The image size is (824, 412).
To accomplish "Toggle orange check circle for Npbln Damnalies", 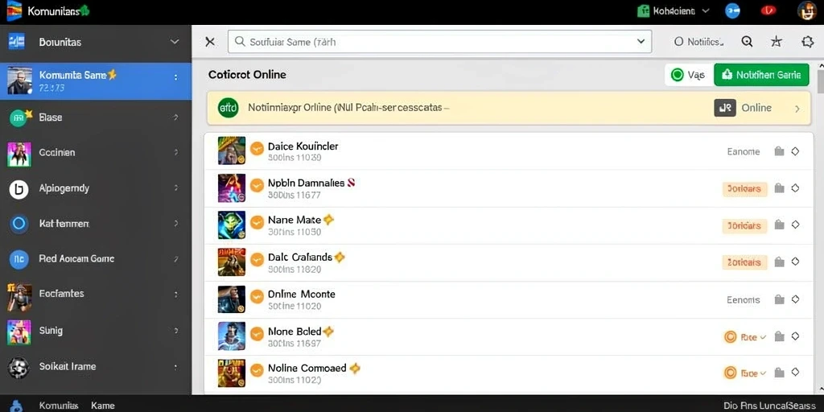I will point(257,186).
